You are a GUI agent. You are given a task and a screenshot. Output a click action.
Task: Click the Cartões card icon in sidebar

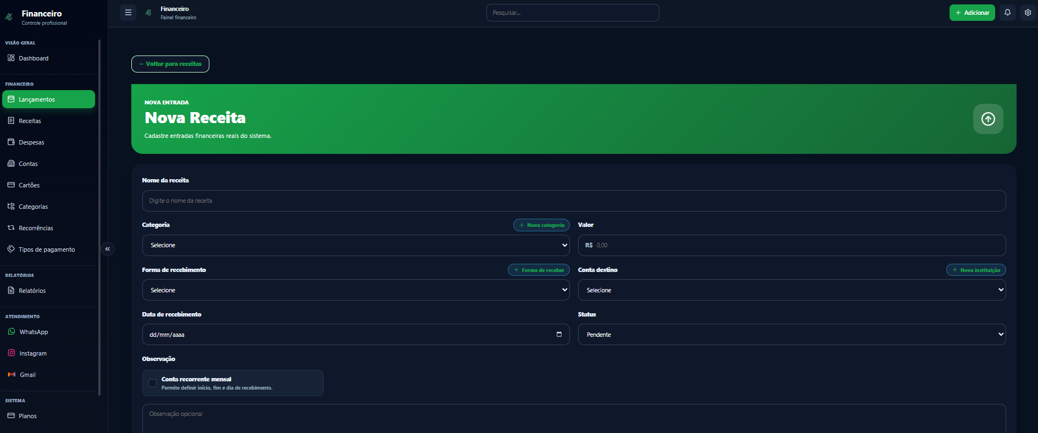coord(11,185)
